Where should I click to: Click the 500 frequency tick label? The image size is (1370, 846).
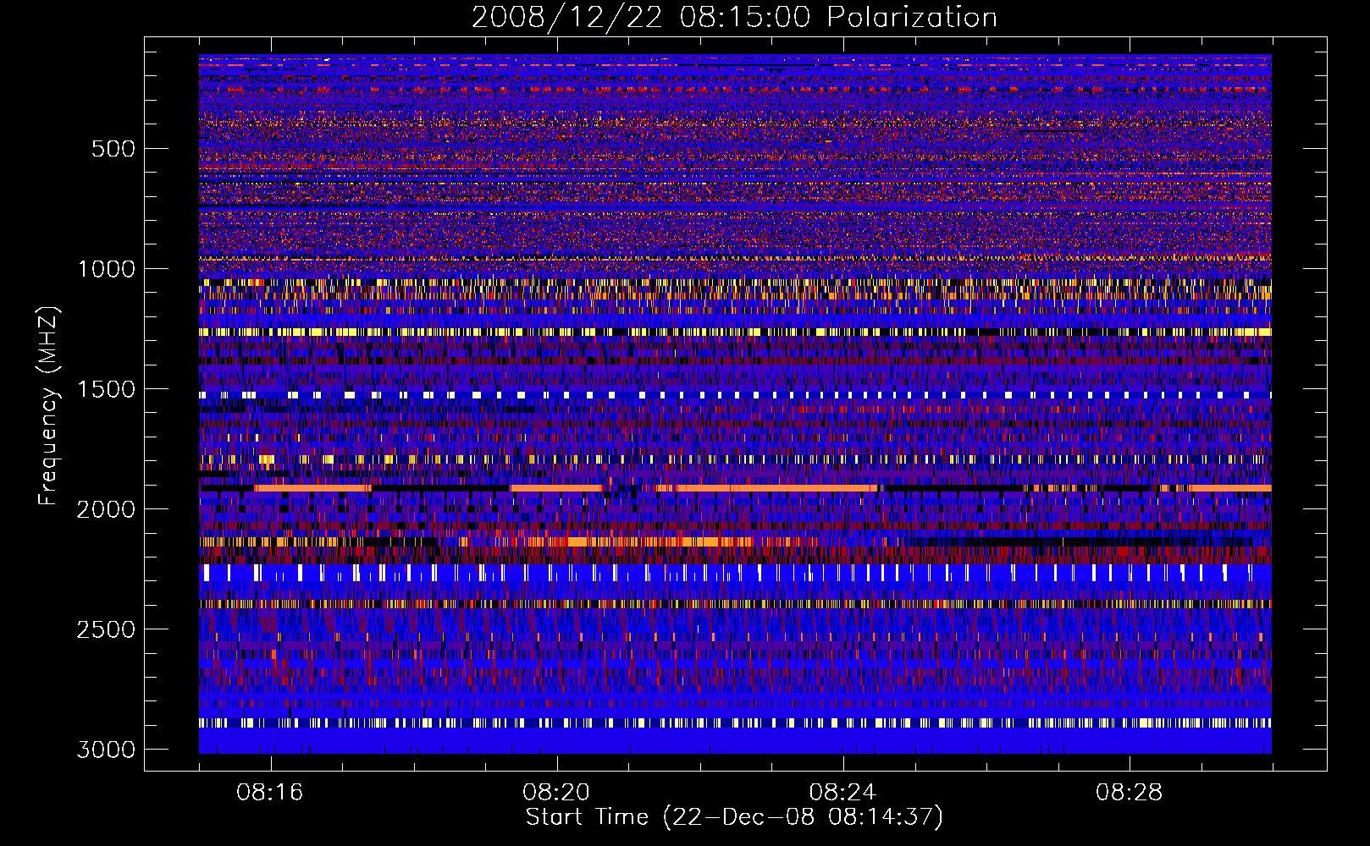pos(113,149)
